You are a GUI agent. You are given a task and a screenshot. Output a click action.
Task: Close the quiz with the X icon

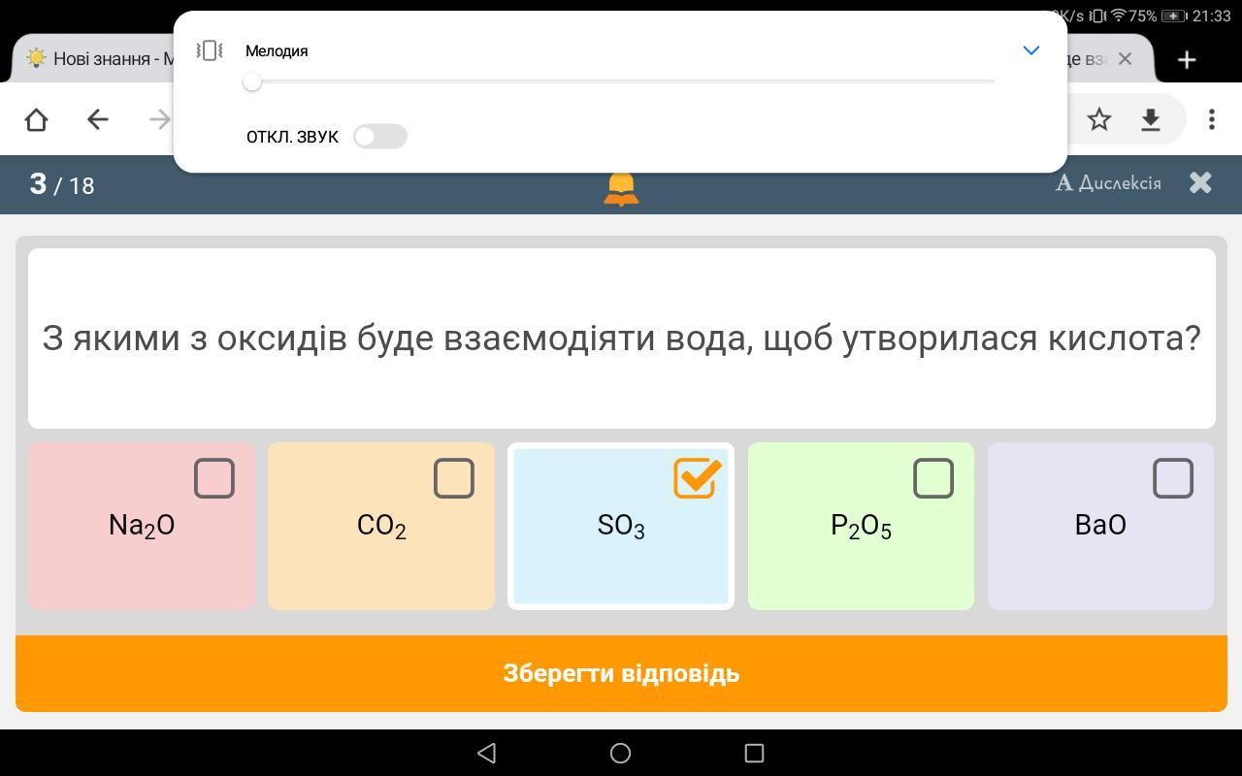pos(1200,182)
